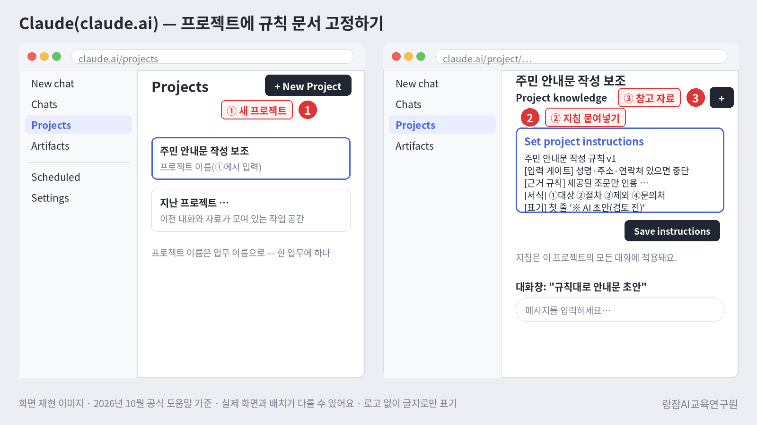The width and height of the screenshot is (757, 425).
Task: Click the red close dot of left window
Action: click(x=32, y=57)
